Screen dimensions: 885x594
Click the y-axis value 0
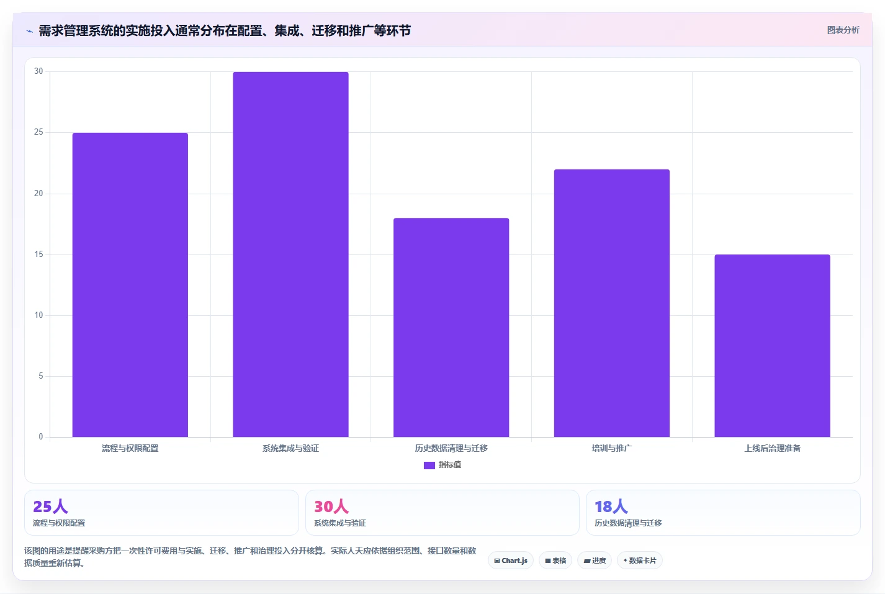tap(41, 437)
